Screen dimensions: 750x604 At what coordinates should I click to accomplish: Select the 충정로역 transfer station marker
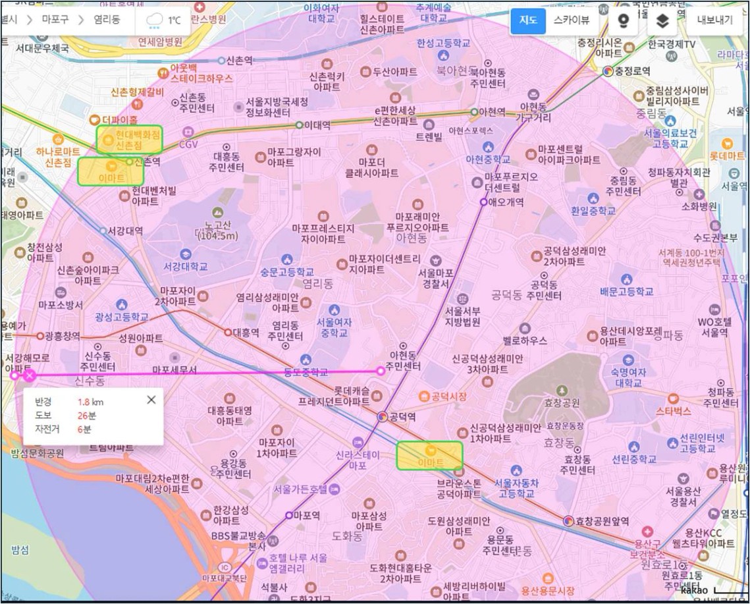[608, 71]
